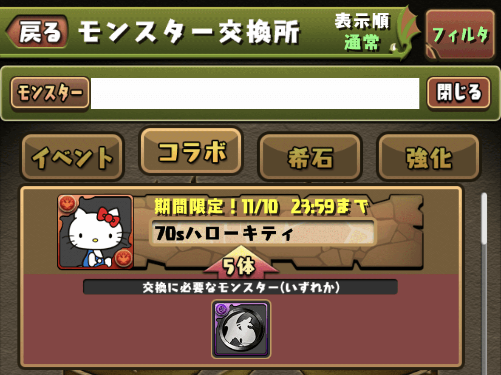Open the 希石 tab
Screen dimensions: 501x375
[310, 157]
